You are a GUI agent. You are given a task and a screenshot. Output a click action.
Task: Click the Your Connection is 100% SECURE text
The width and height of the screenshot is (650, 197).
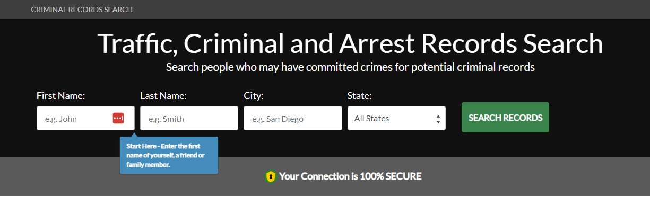coord(350,176)
